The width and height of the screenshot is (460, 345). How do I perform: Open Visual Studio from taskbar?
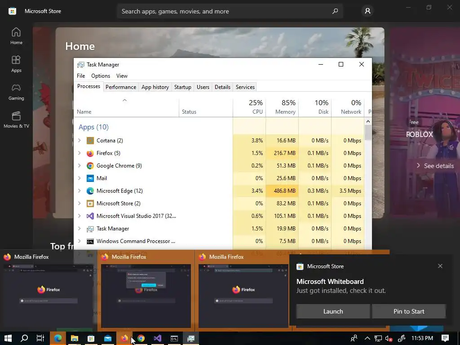[x=158, y=338]
